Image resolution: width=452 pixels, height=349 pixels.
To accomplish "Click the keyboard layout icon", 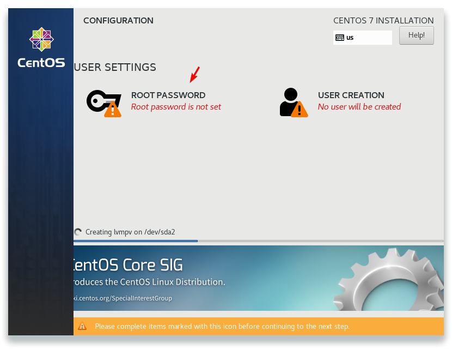I will click(340, 38).
